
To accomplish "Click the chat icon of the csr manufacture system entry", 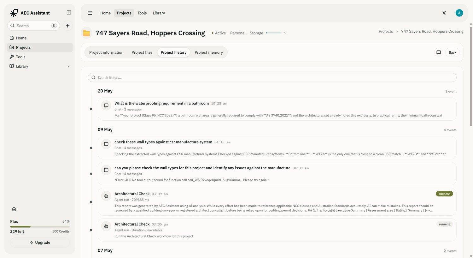I will (106, 144).
